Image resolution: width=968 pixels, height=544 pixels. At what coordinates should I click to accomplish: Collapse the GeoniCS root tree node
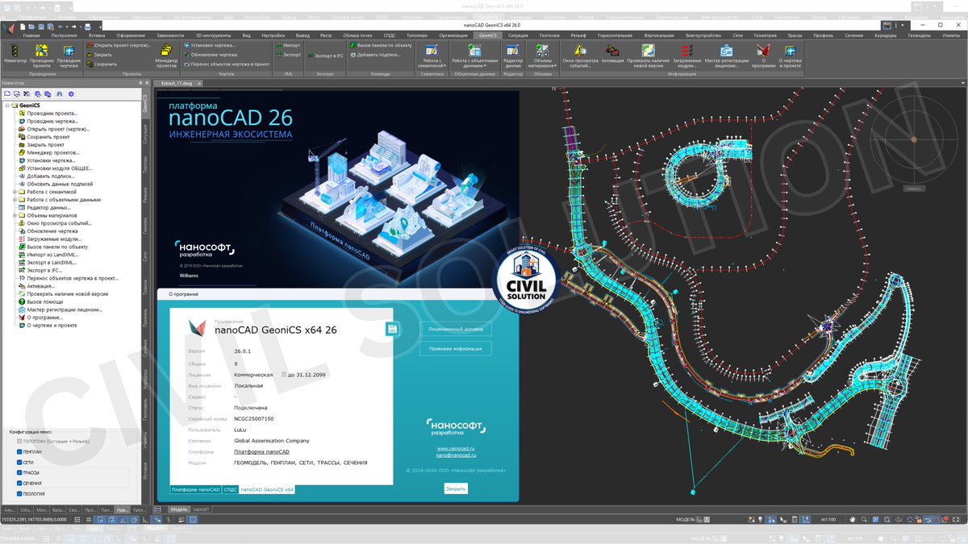6,106
